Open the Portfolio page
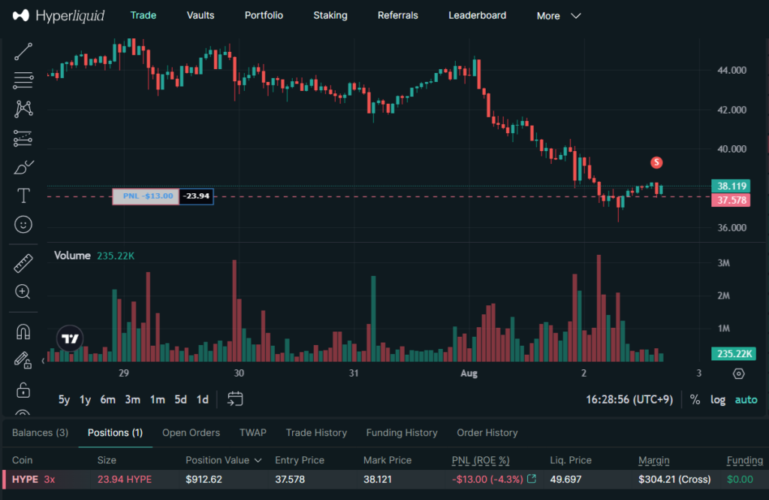Screen dimensions: 769x500 (264, 15)
